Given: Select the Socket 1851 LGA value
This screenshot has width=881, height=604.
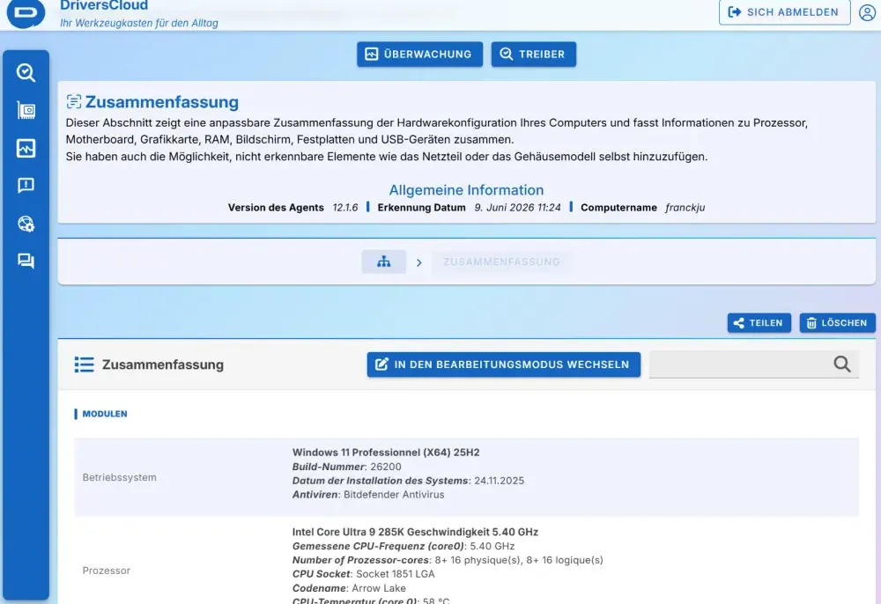Looking at the screenshot, I should [x=396, y=574].
